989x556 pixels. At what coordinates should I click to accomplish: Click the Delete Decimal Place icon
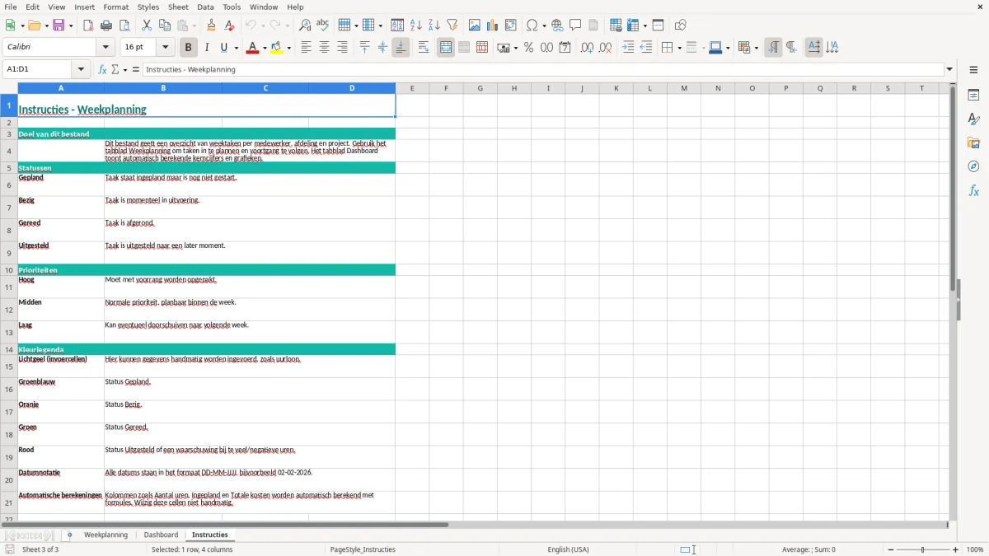[x=606, y=48]
